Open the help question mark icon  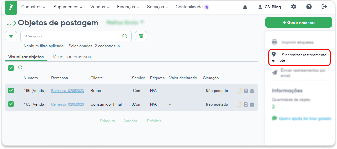(x=309, y=7)
